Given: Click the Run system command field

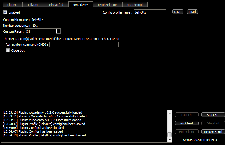Looking at the screenshot, I should click(84, 45).
